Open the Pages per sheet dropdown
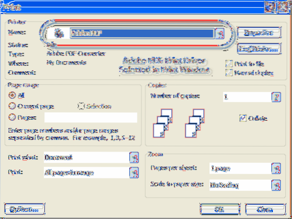292x219 pixels. pos(276,168)
